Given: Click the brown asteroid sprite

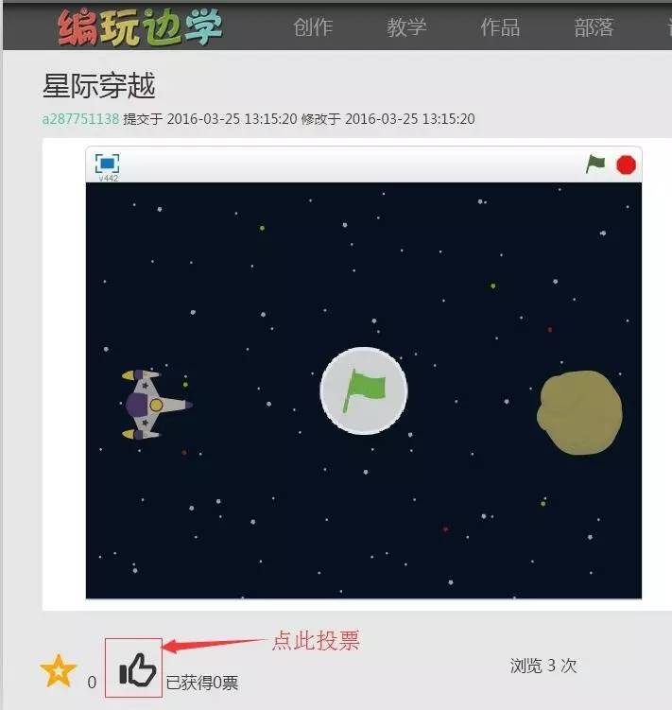Looking at the screenshot, I should 579,412.
